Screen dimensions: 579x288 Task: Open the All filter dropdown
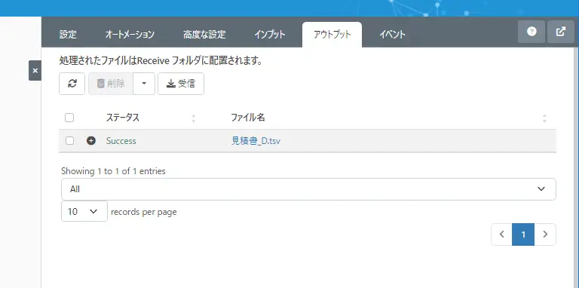(308, 189)
